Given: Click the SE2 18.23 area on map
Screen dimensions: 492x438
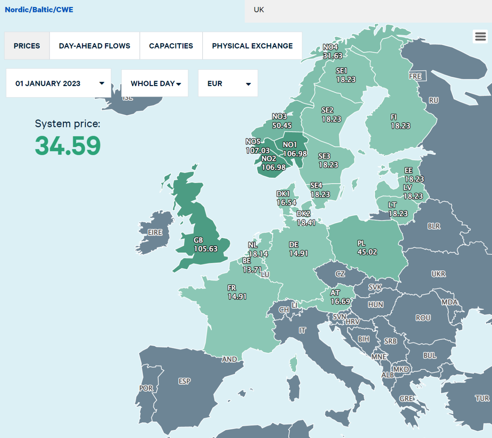Looking at the screenshot, I should [x=331, y=115].
